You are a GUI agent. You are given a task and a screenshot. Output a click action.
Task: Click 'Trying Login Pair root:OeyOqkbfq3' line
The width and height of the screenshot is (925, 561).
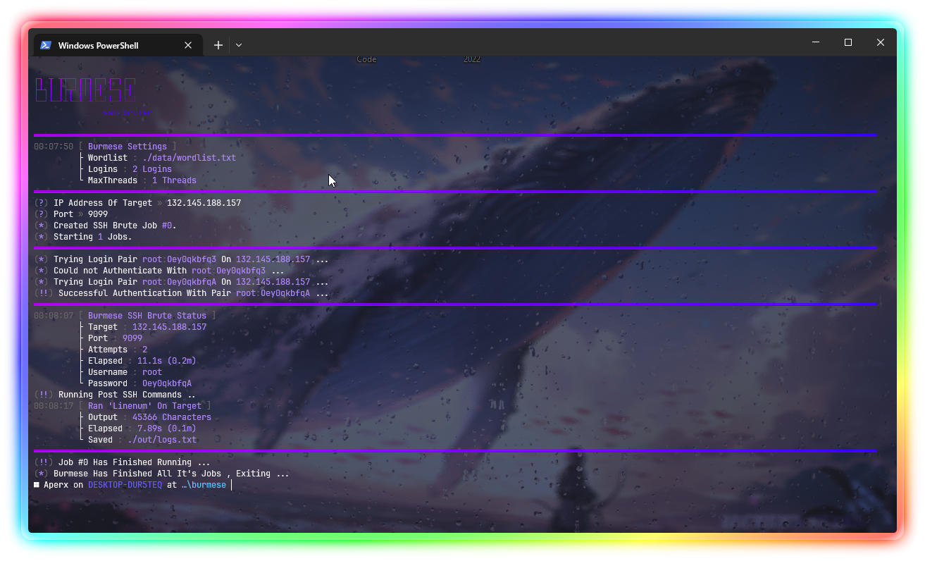click(181, 259)
